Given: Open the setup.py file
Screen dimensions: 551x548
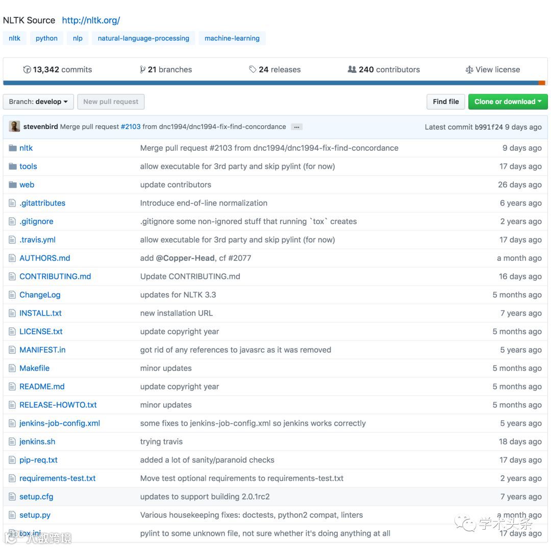Looking at the screenshot, I should click(x=35, y=515).
